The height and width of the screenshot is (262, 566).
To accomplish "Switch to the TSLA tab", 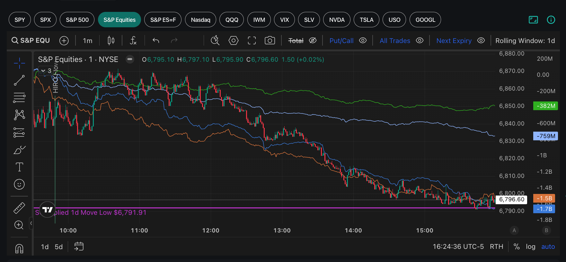I will 367,20.
